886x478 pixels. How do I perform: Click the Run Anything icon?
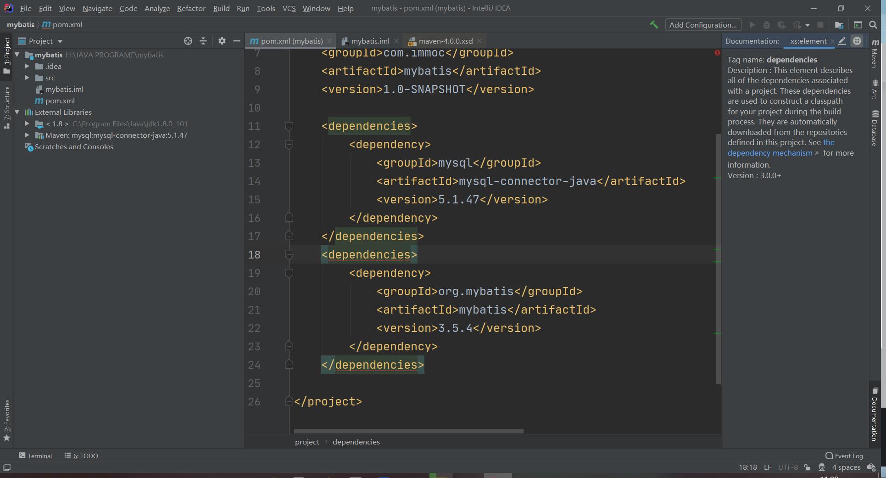858,25
